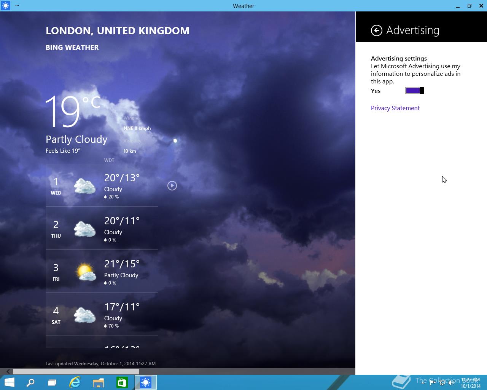Open Task View from taskbar
This screenshot has width=487, height=390.
pyautogui.click(x=52, y=382)
